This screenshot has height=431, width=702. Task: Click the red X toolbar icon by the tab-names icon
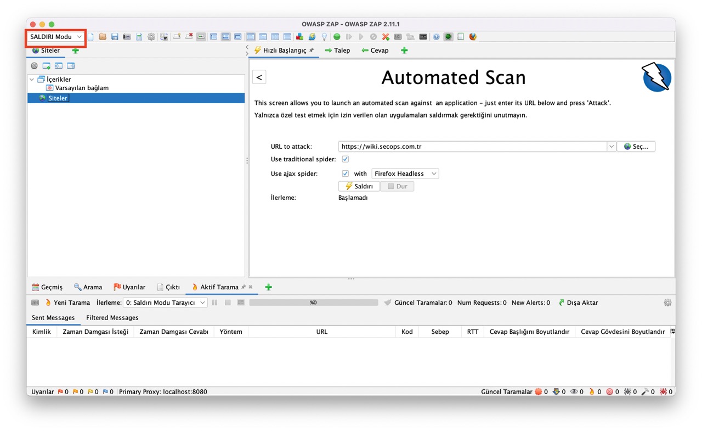coord(189,37)
